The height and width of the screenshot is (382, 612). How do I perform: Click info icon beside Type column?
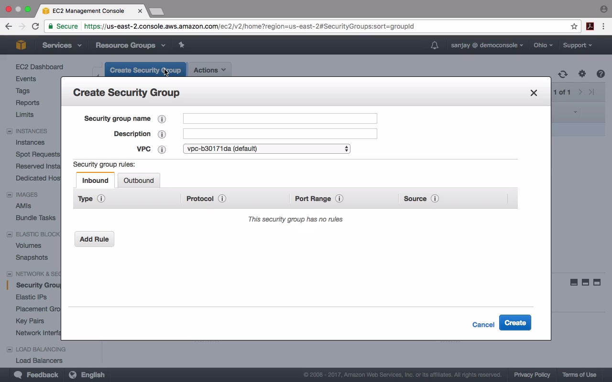pos(101,199)
